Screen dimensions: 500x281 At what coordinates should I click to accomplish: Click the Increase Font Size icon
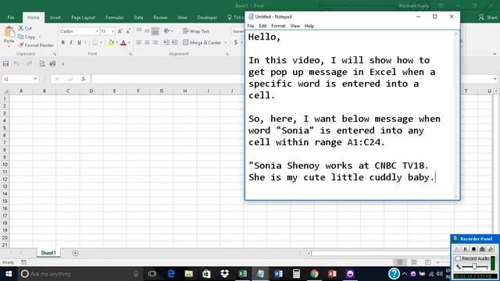tap(120, 31)
